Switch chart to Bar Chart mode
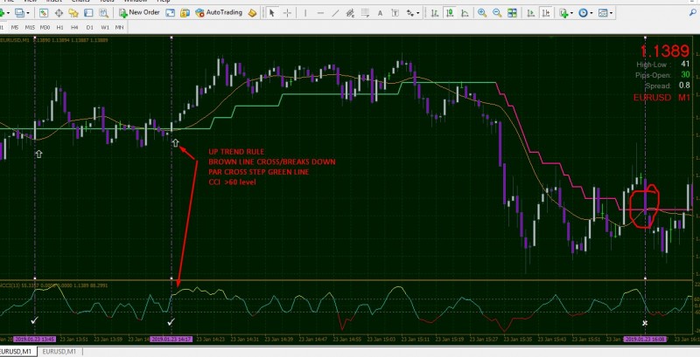Screen dimensions: 700x357 [x=434, y=13]
